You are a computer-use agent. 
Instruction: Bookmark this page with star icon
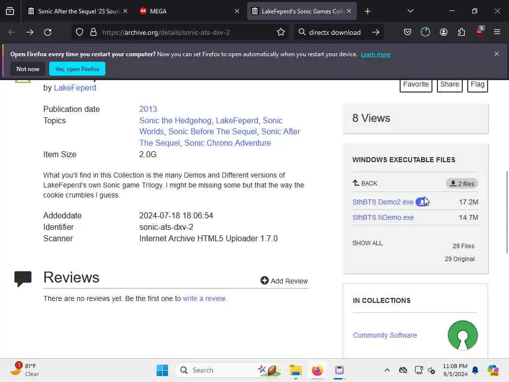(281, 32)
